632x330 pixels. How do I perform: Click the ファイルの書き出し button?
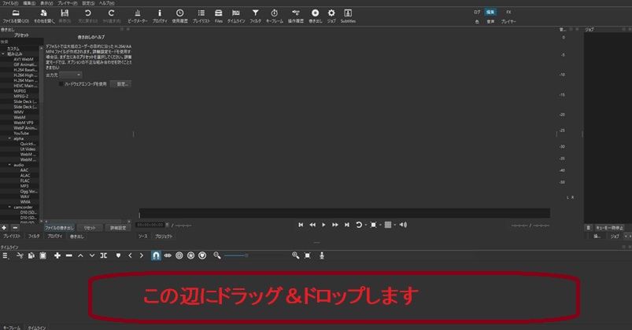point(61,227)
